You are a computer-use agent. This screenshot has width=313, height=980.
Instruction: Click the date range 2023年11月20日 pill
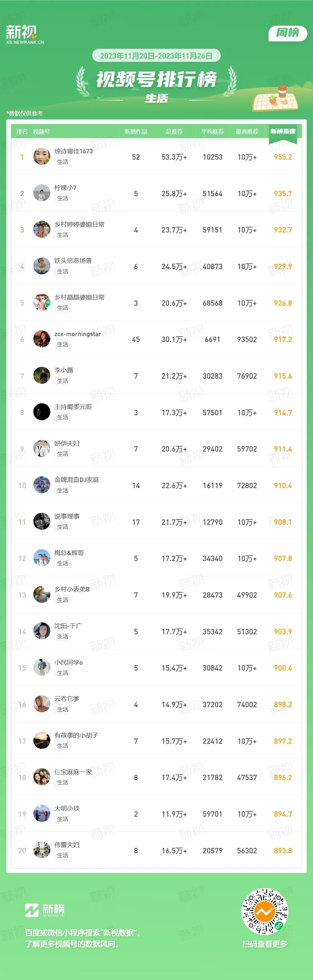(x=156, y=56)
